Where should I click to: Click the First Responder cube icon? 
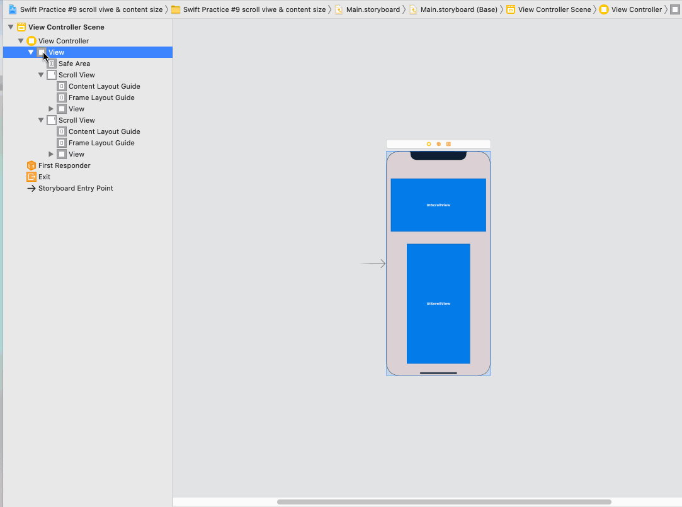(x=31, y=165)
